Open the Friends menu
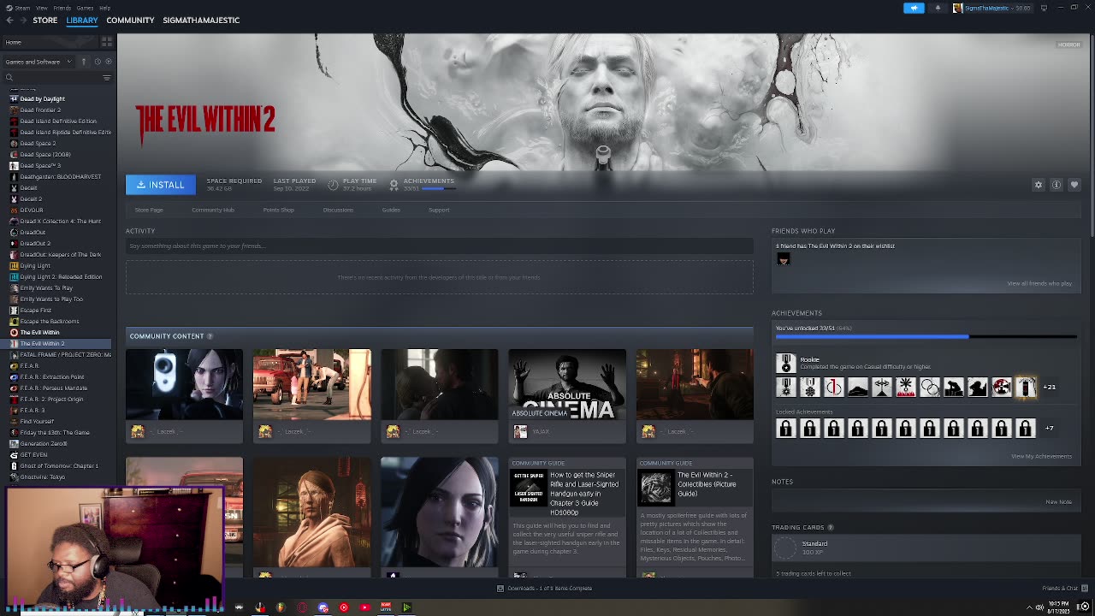This screenshot has width=1095, height=616. 62,8
